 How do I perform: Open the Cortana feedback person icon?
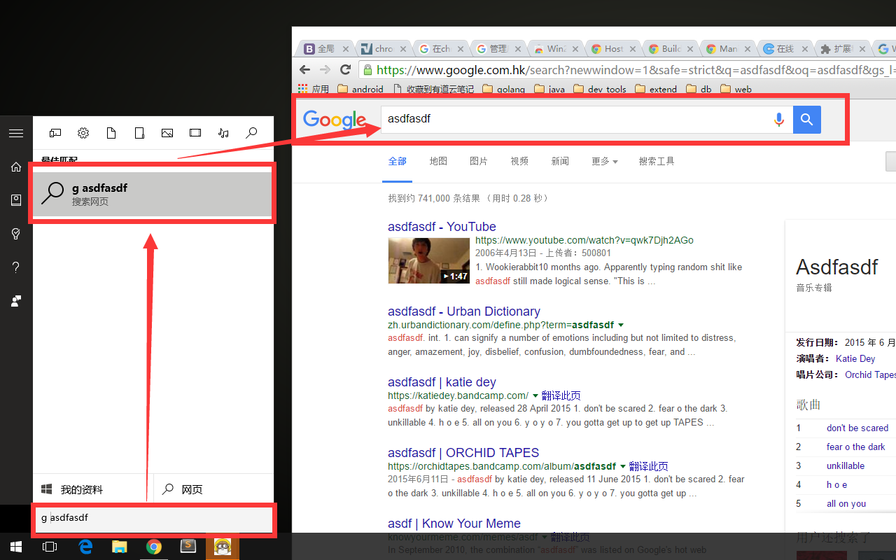[x=16, y=301]
